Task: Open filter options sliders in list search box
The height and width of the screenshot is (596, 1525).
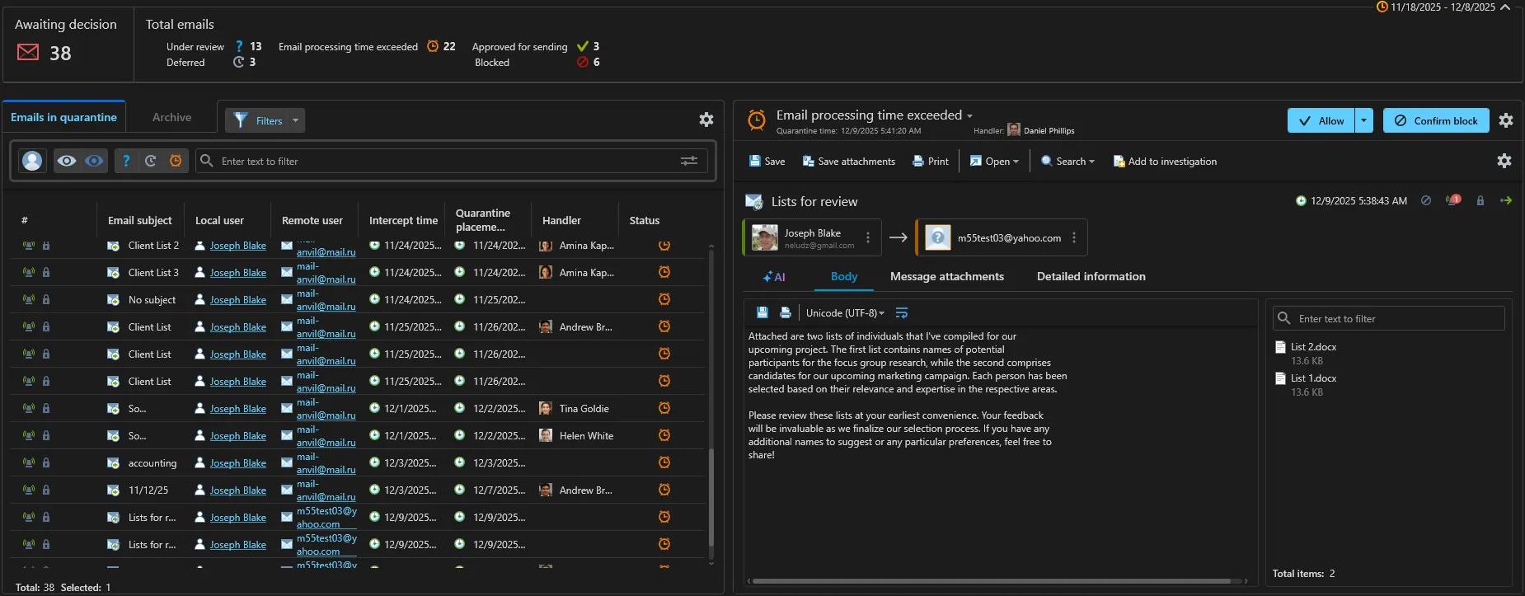Action: (x=689, y=161)
